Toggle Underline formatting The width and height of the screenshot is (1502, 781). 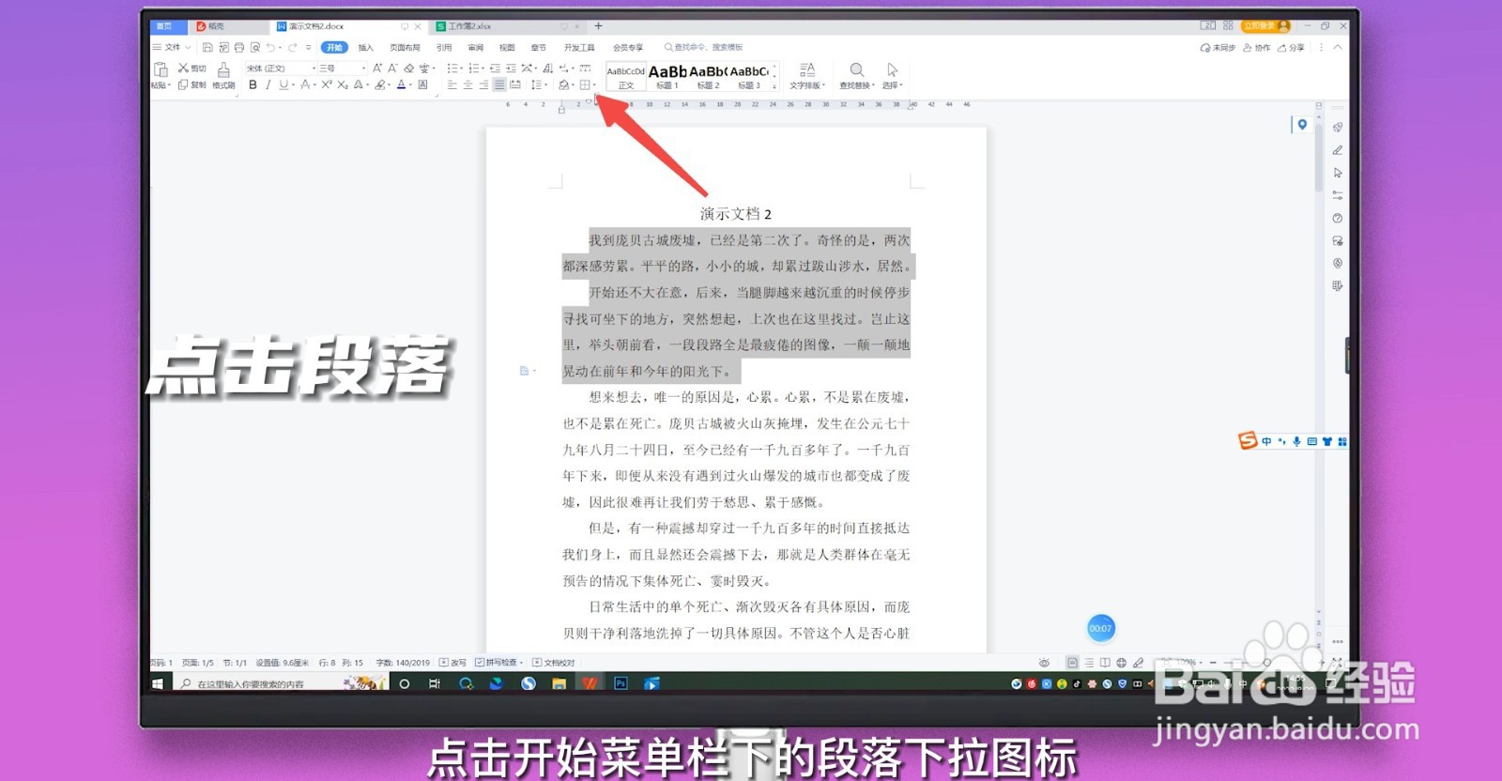tap(284, 84)
